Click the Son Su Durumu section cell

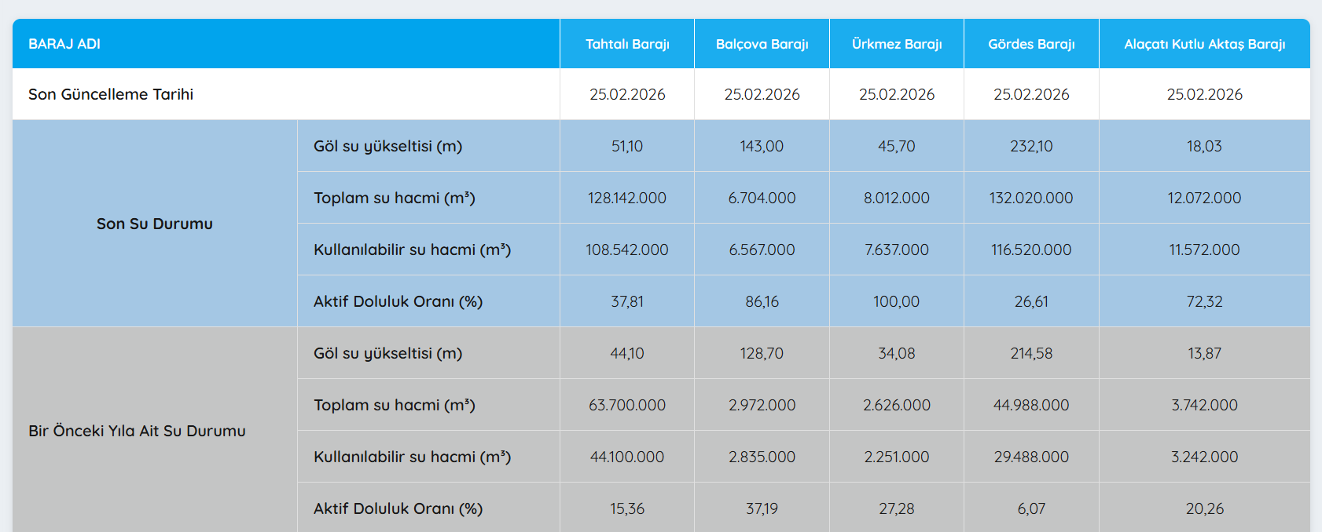[x=155, y=224]
